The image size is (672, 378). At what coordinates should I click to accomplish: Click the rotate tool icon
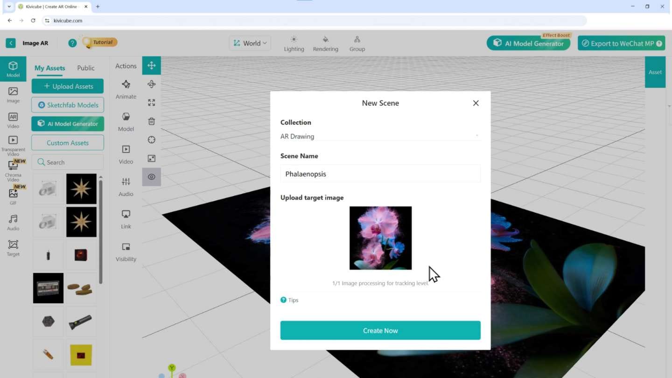tap(152, 84)
